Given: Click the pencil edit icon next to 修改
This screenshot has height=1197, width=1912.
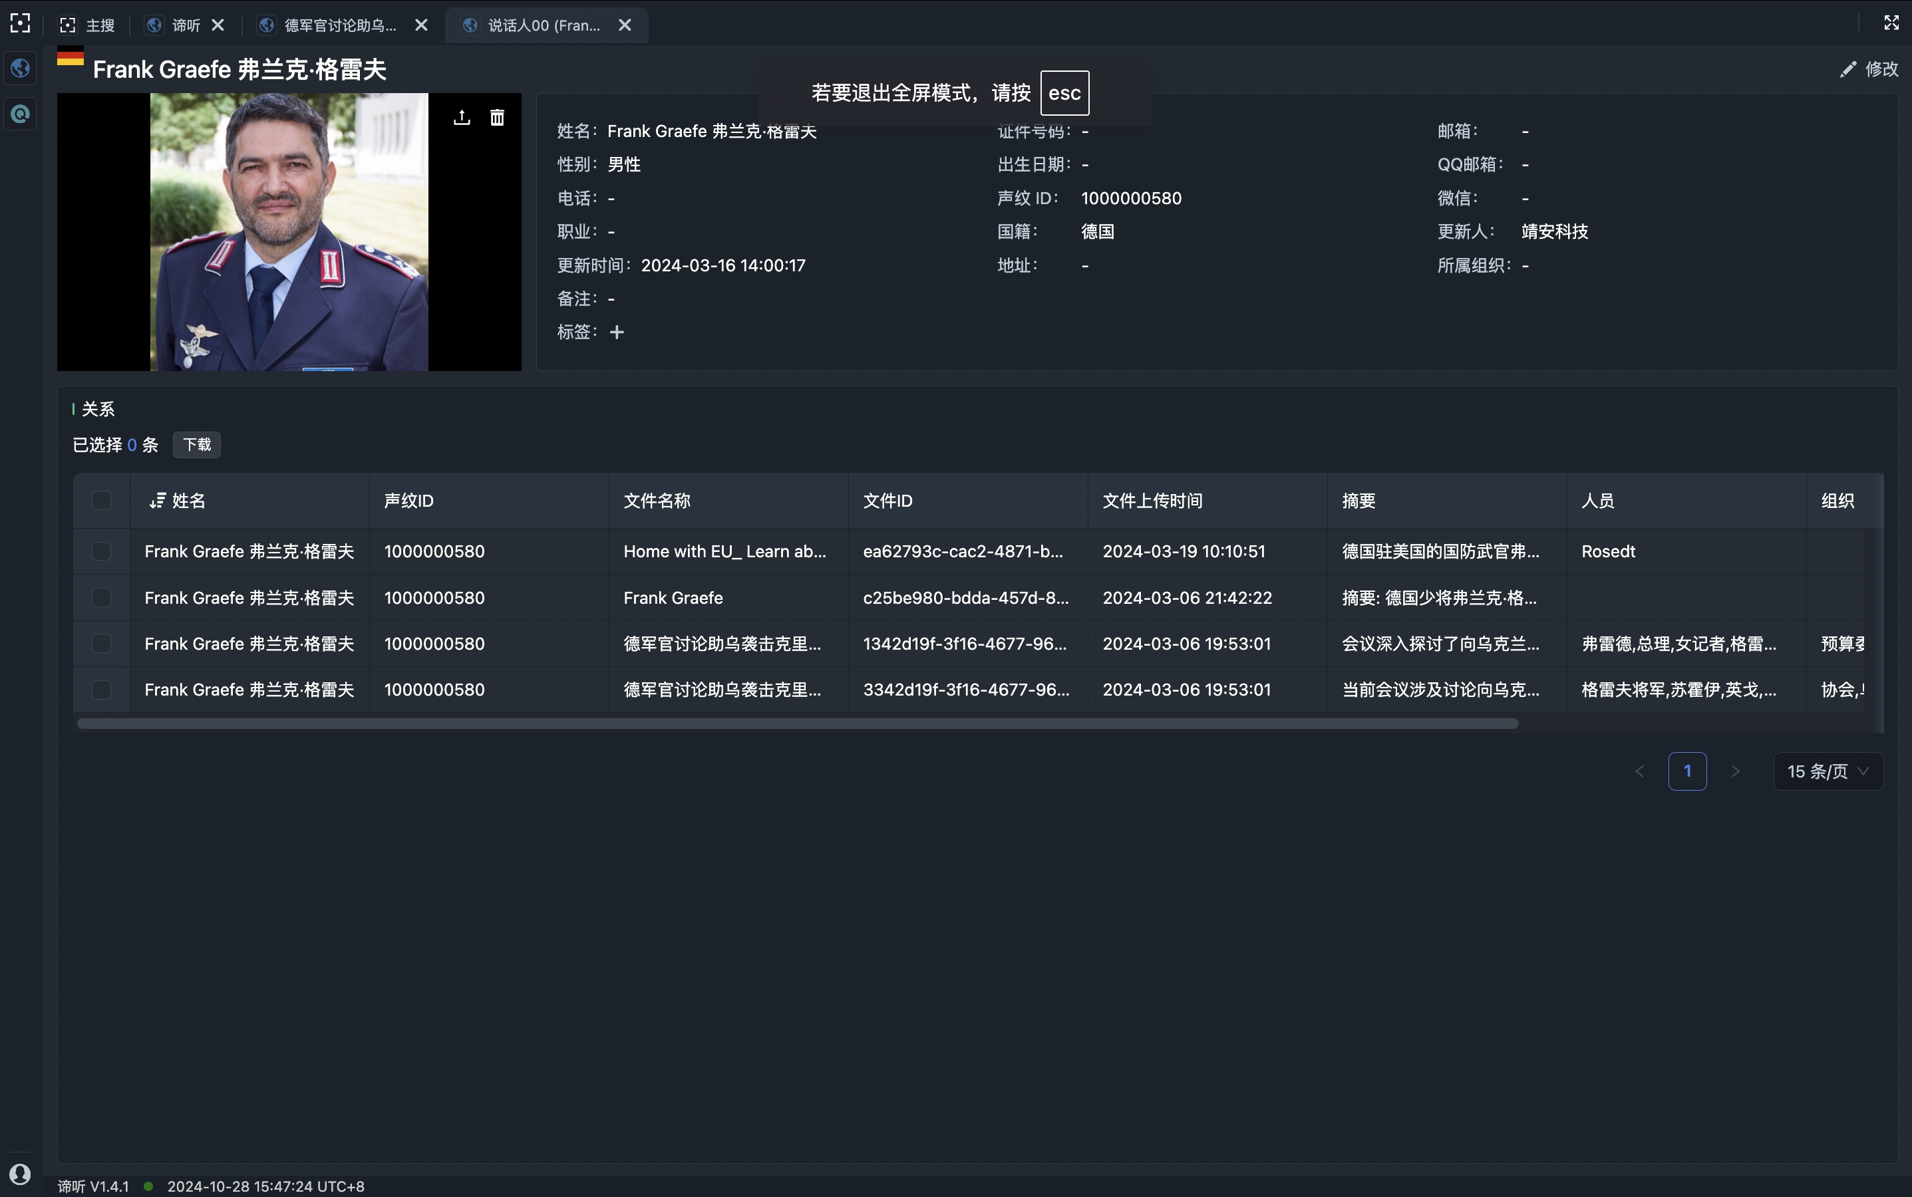Looking at the screenshot, I should pos(1848,70).
